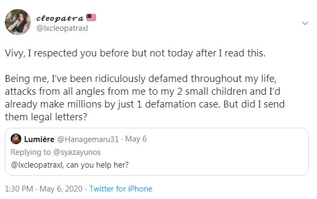The image size is (317, 199).
Task: Click the 'Vivy, I respected you' tweet text
Action: tap(135, 53)
